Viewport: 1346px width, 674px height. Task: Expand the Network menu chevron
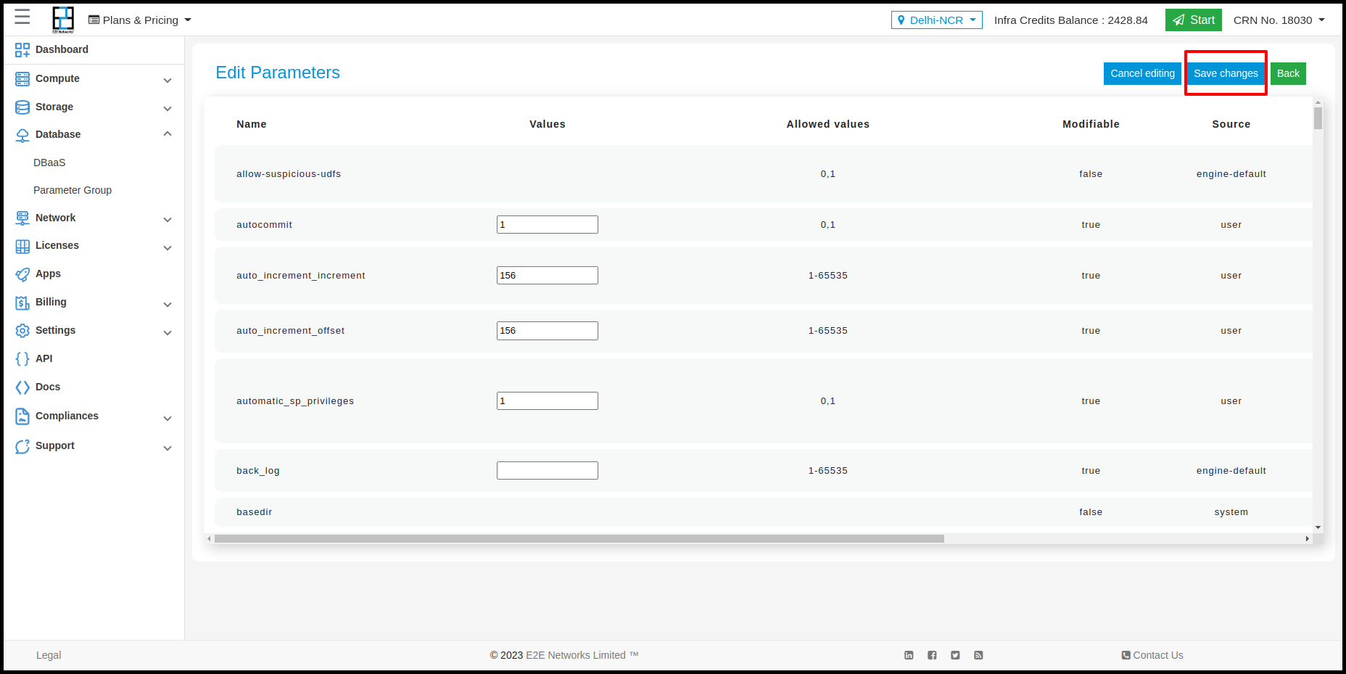[168, 220]
